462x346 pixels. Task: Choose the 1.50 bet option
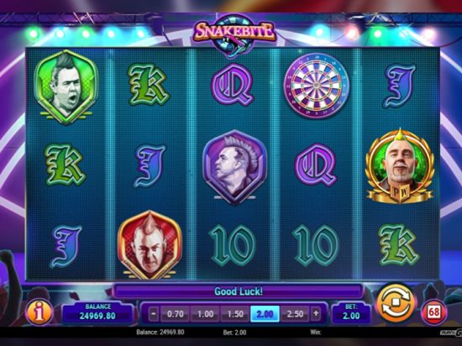coord(235,314)
